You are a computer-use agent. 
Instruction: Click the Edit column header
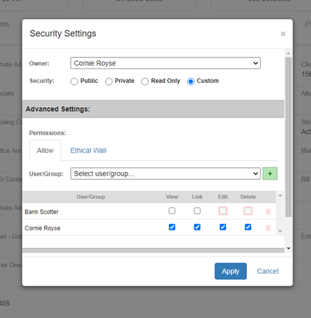point(223,197)
